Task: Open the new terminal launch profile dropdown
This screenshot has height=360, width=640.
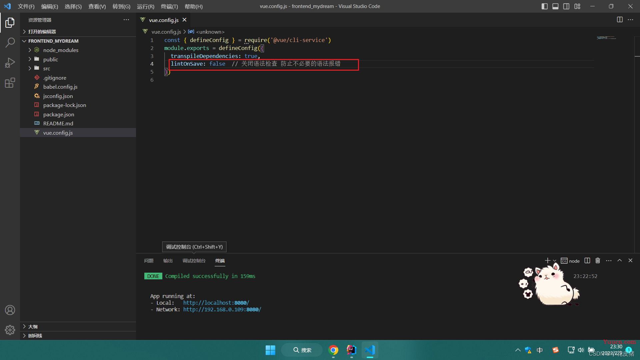Action: coord(555,261)
